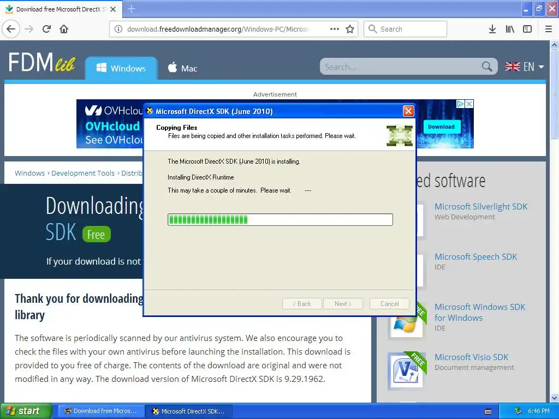The image size is (559, 419).
Task: Click the Back button in installer
Action: [302, 303]
